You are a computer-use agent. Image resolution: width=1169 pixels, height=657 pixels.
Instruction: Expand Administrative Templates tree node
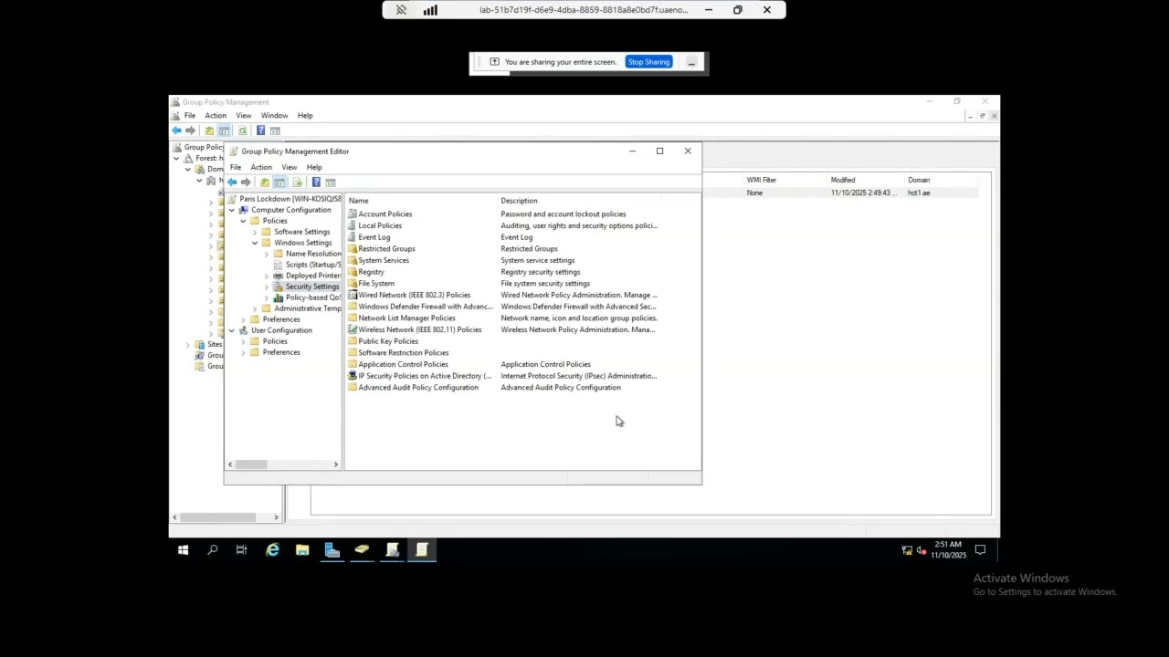click(255, 308)
